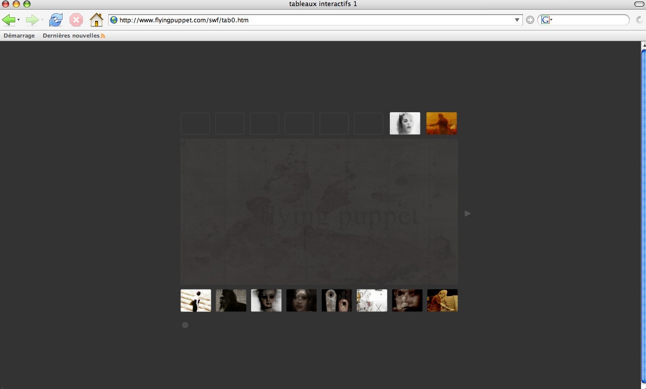Expand the address bar history dropdown

pos(517,20)
